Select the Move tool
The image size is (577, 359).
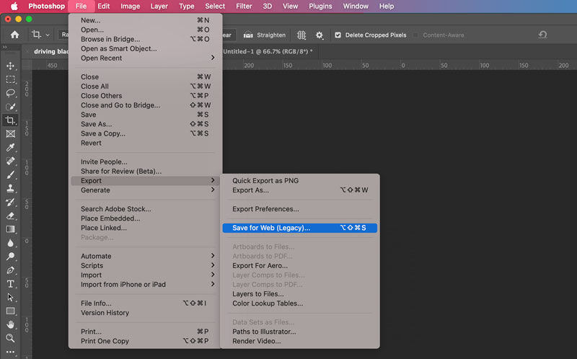click(x=10, y=66)
